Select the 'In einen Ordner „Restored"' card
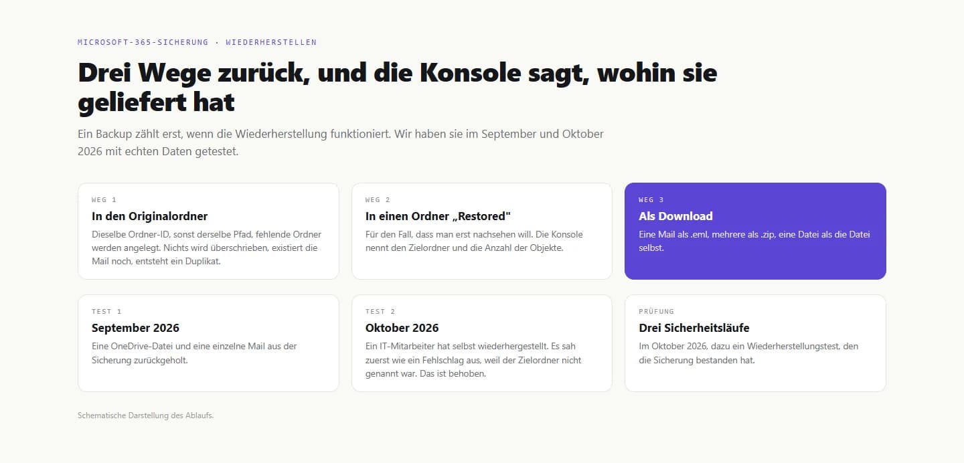Viewport: 964px width, 463px height. tap(481, 231)
